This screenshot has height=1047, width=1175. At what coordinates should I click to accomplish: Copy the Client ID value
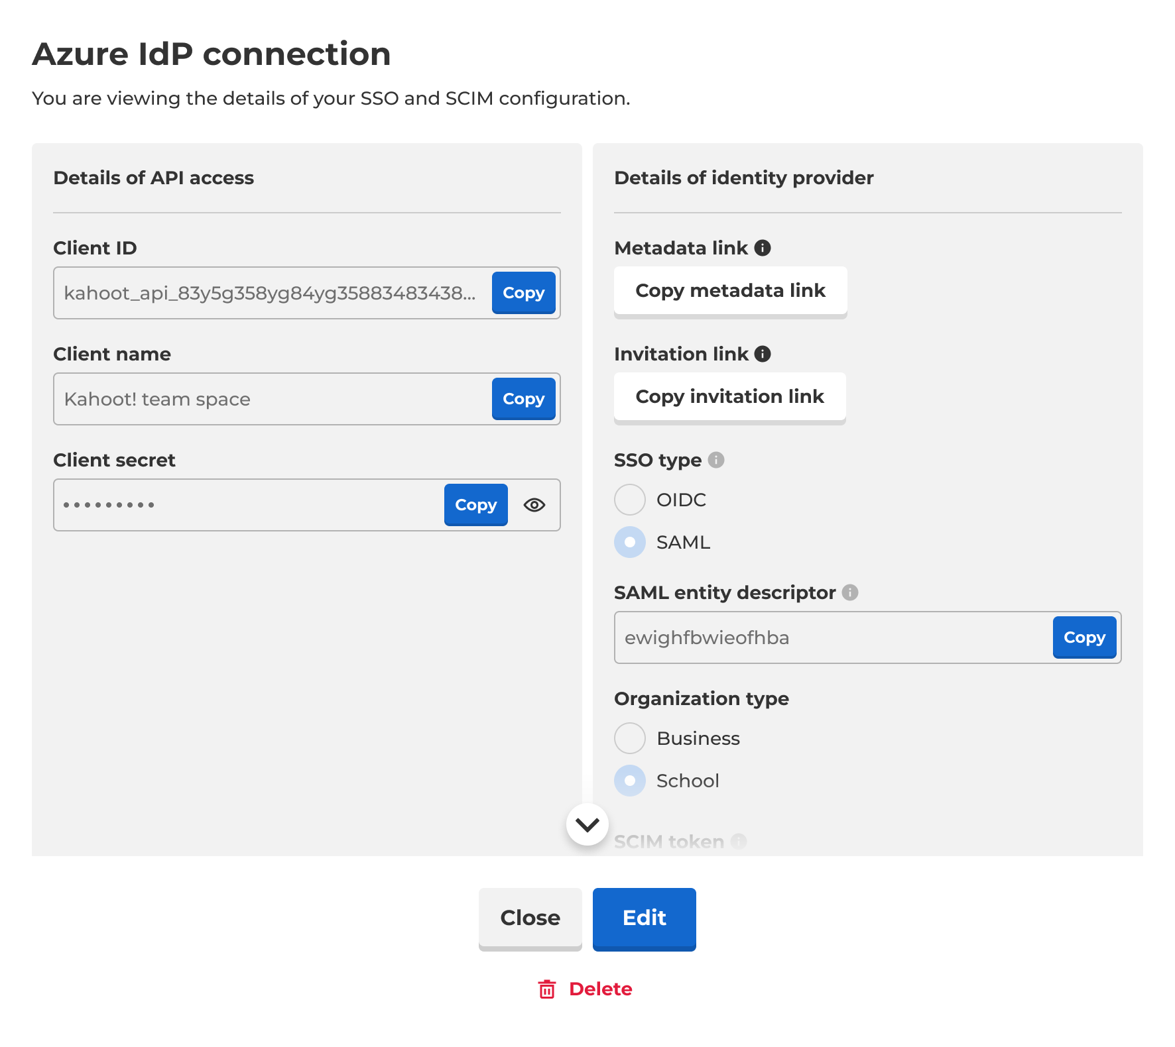(x=523, y=293)
